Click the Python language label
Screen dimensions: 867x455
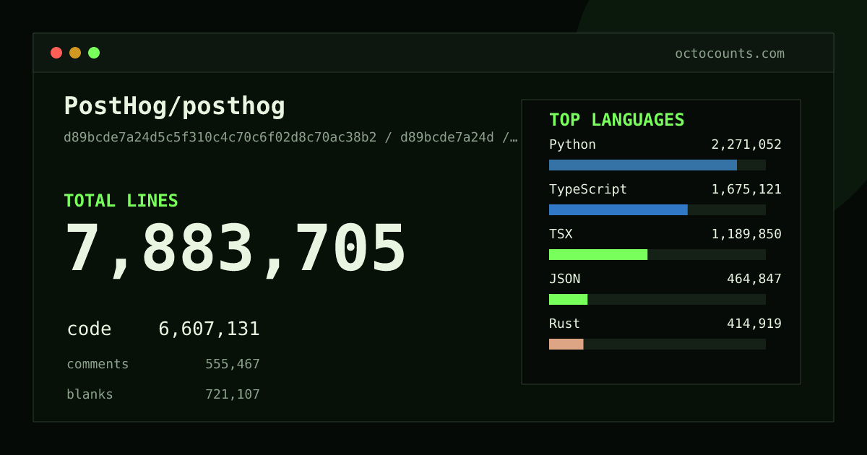pos(572,144)
